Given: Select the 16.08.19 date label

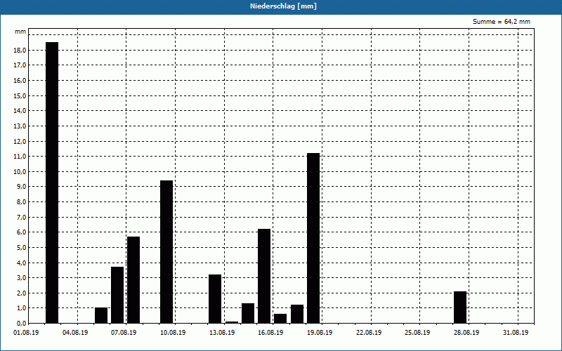Looking at the screenshot, I should click(x=270, y=333).
